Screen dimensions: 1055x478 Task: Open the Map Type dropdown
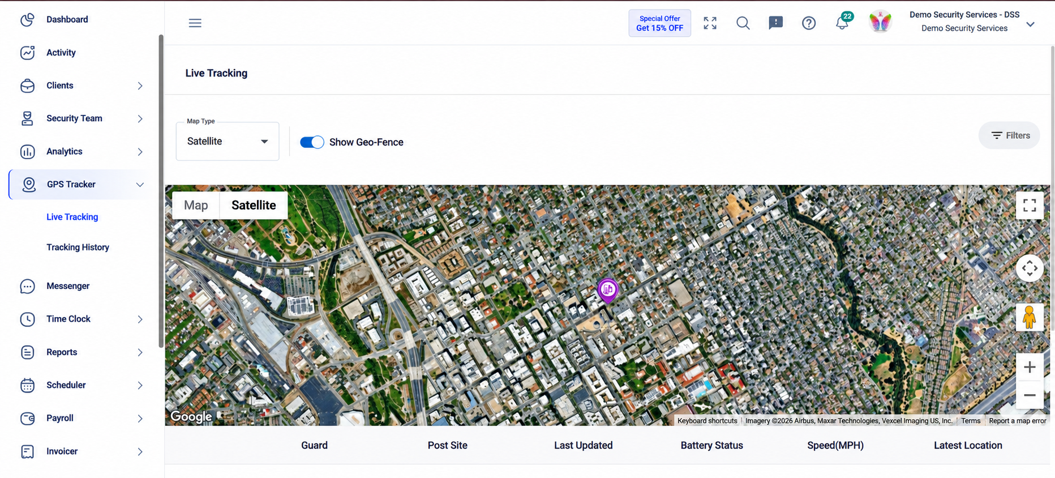click(x=228, y=142)
